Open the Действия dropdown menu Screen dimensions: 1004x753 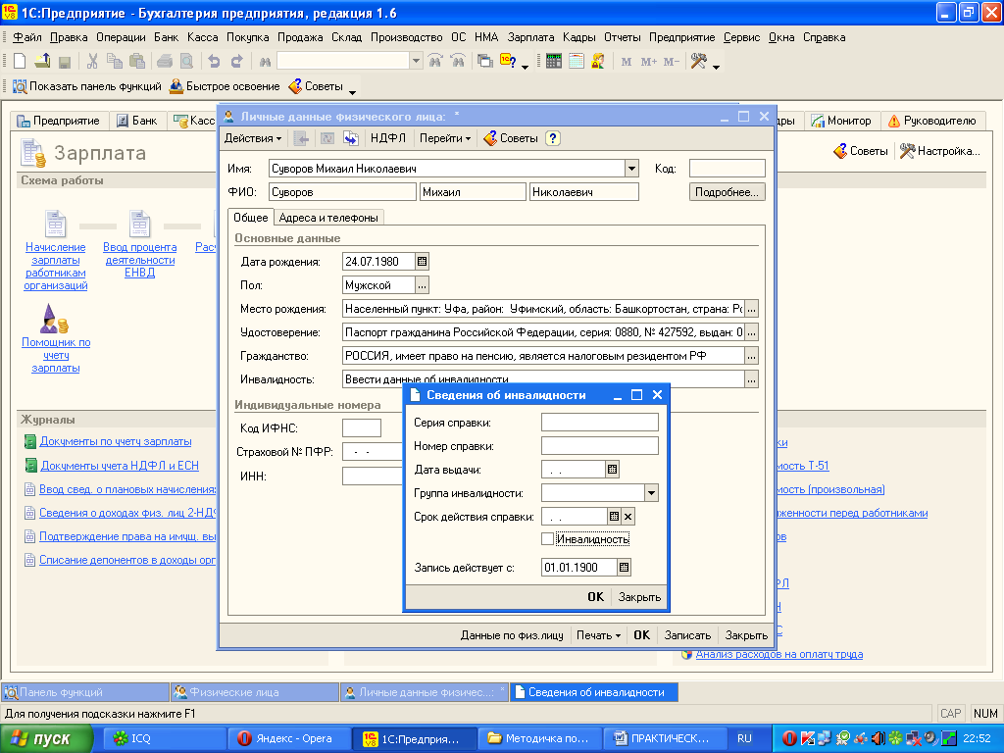coord(253,138)
